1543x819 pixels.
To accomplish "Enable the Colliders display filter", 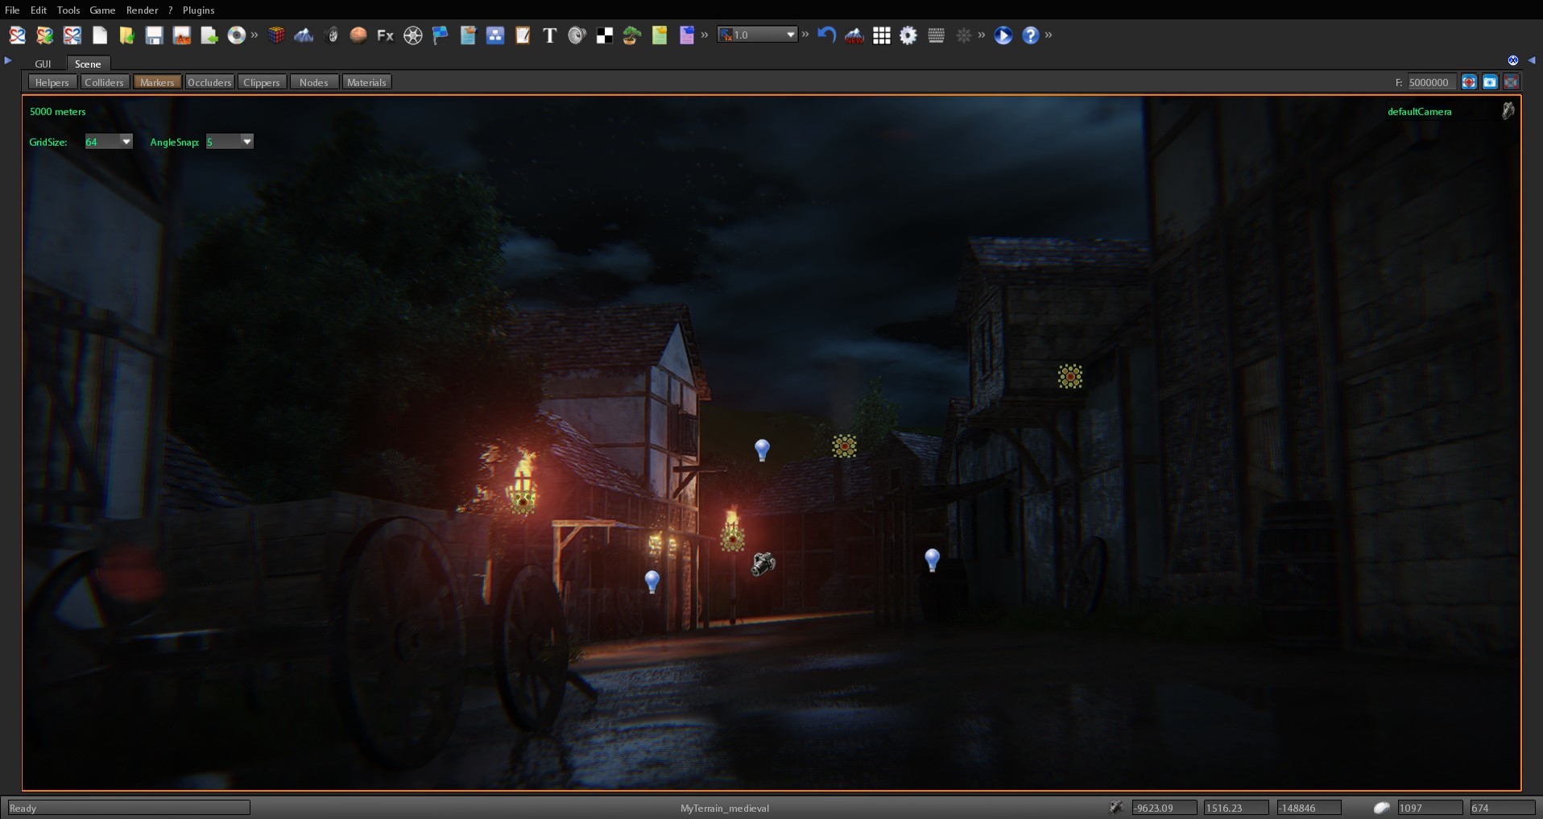I will click(x=105, y=81).
